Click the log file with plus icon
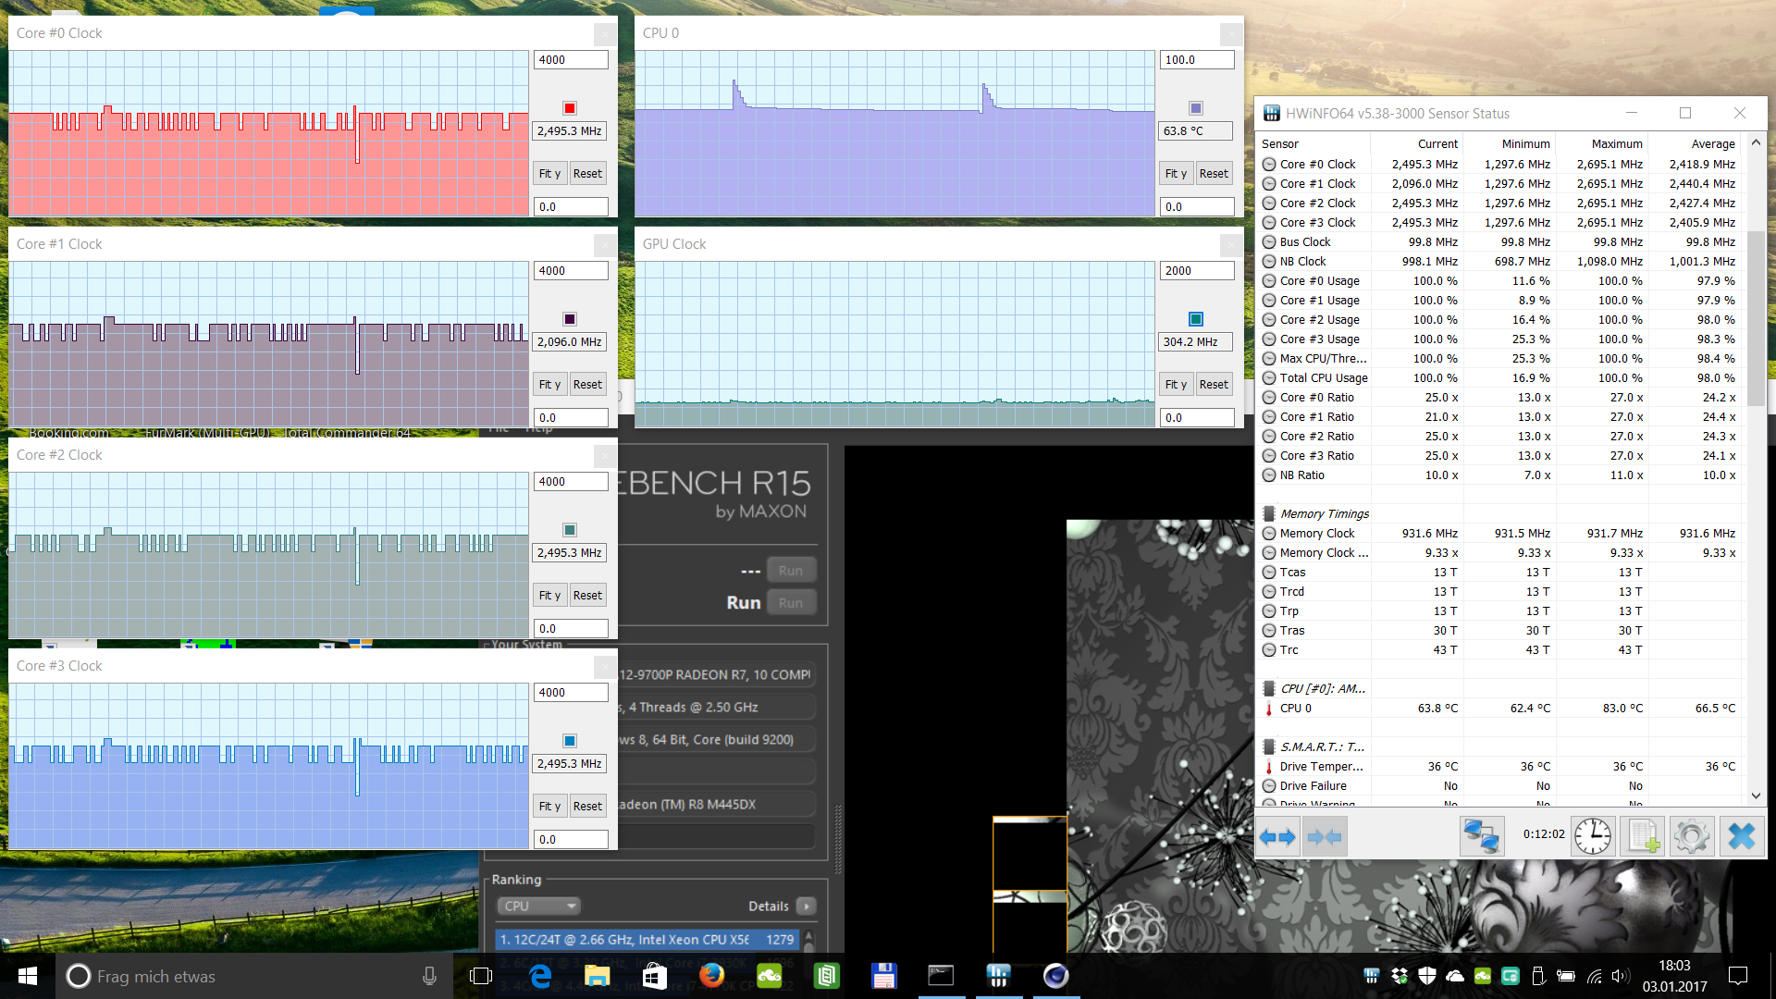1776x999 pixels. 1643,837
